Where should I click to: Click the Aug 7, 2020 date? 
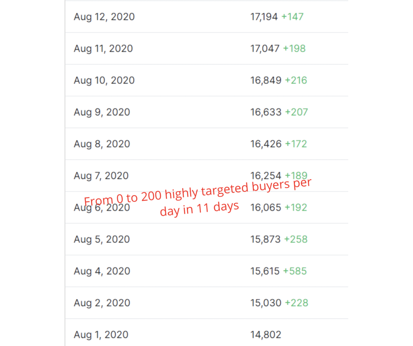tap(102, 176)
